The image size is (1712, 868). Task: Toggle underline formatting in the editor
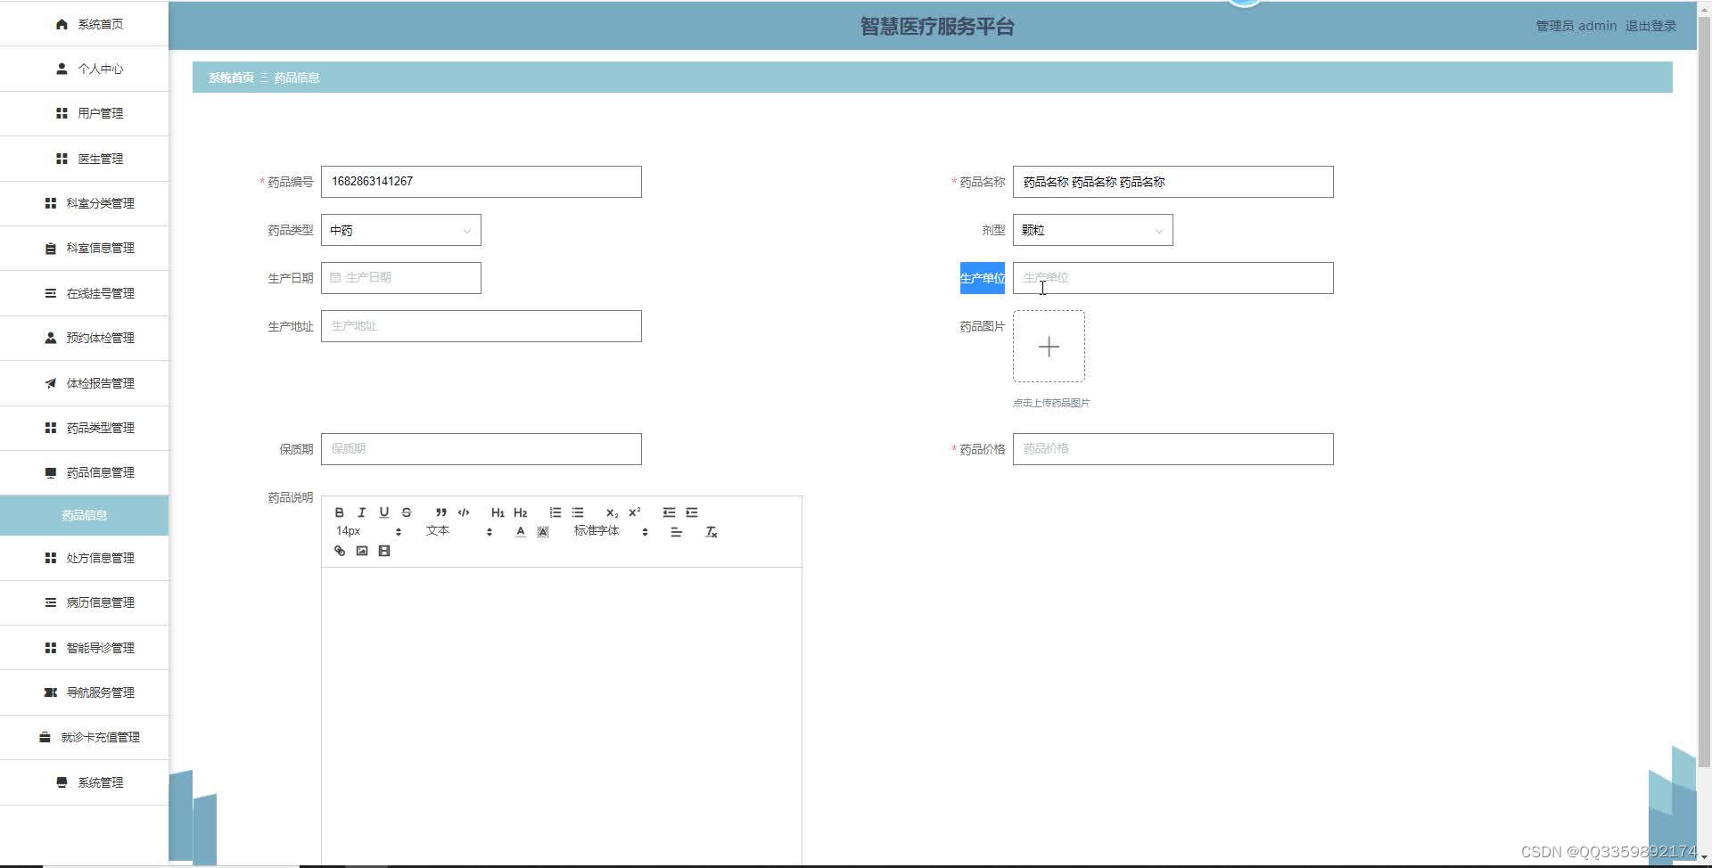click(x=384, y=512)
